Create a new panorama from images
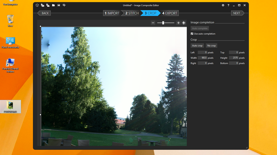The image size is (277, 155). 43,5
